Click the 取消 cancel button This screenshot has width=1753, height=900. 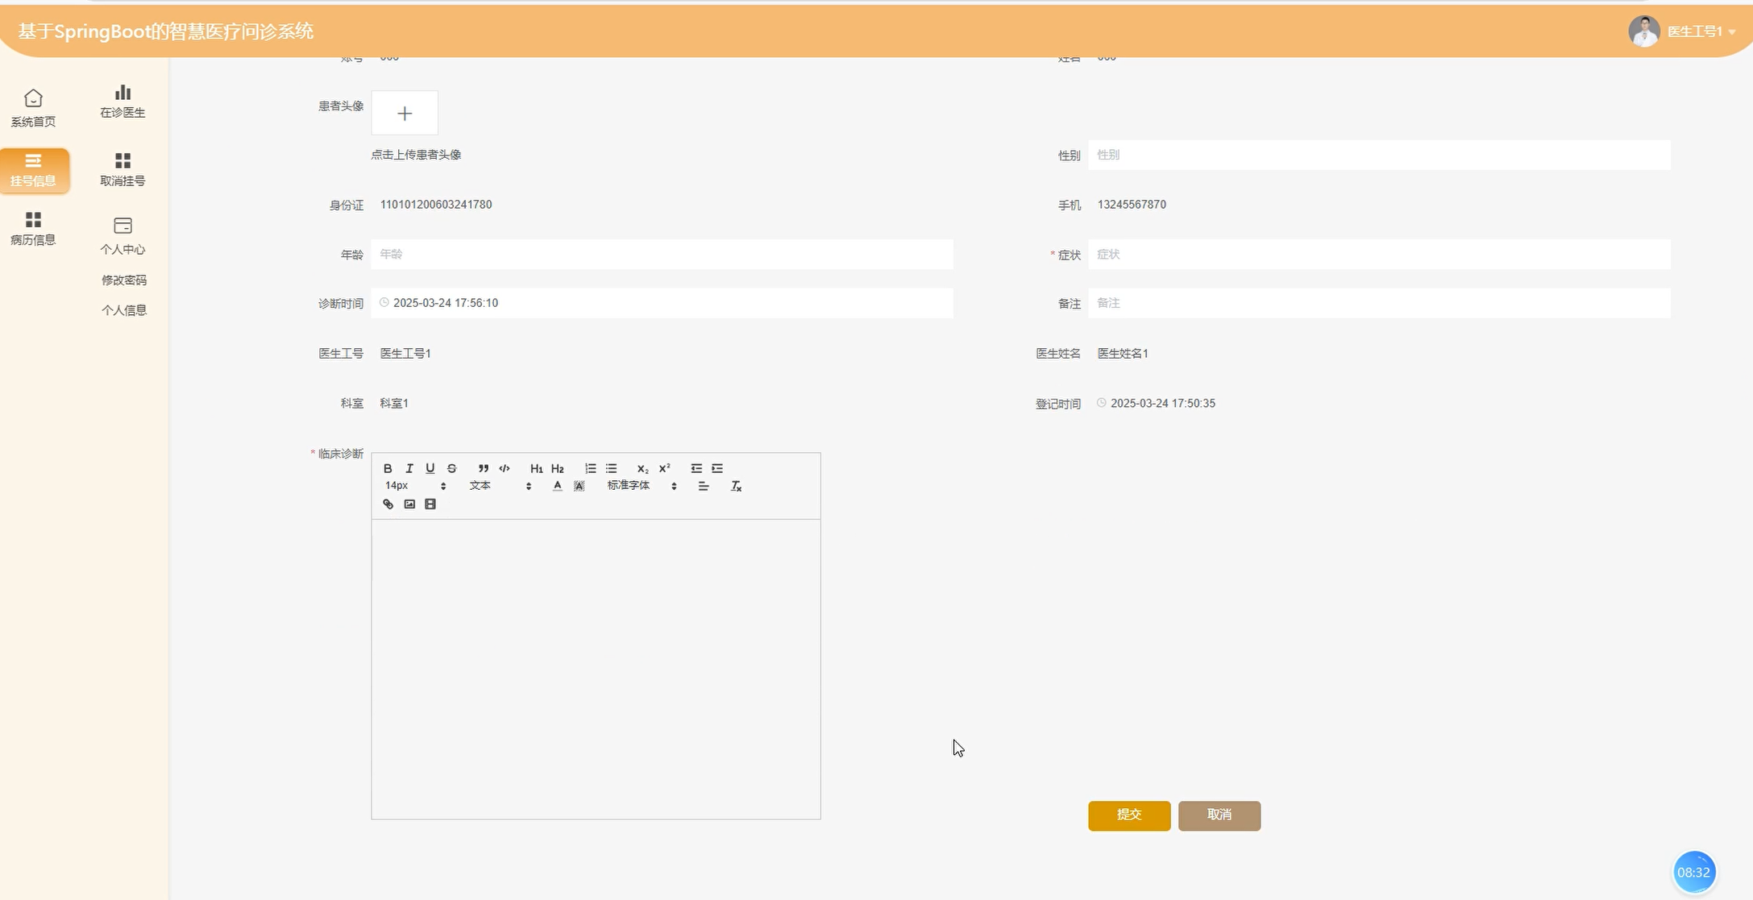pyautogui.click(x=1219, y=815)
